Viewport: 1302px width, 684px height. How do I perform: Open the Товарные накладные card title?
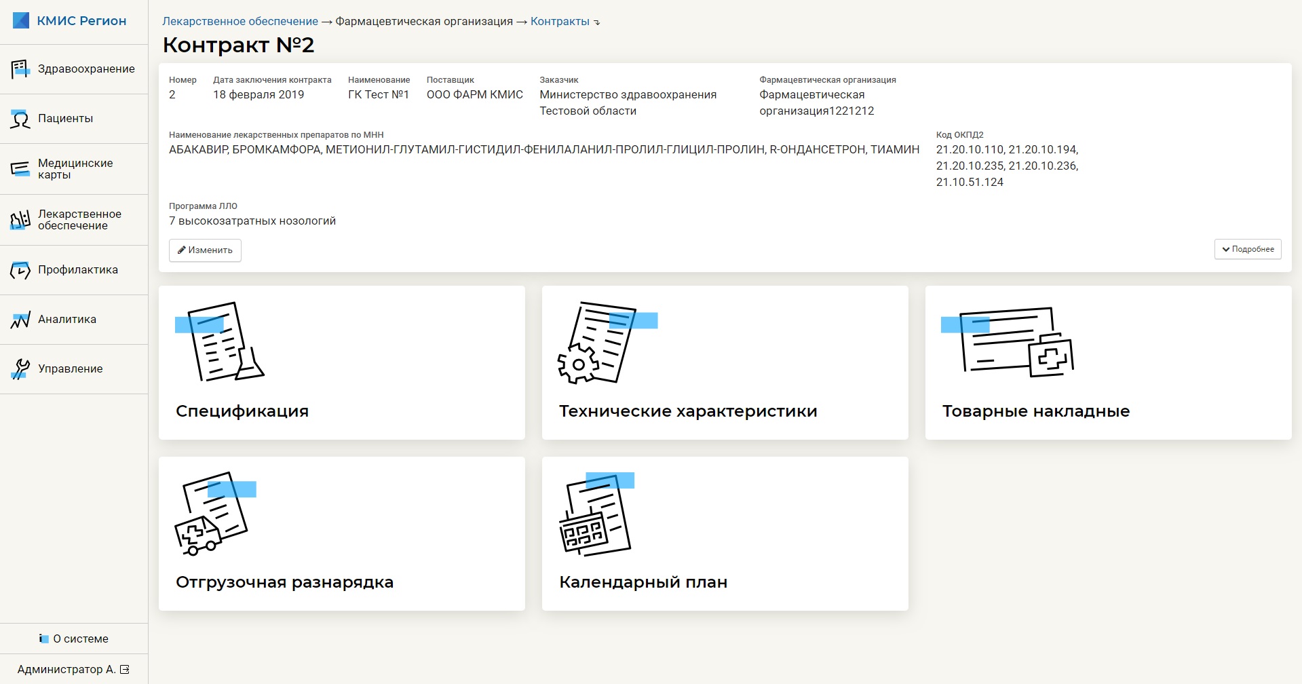[1036, 411]
